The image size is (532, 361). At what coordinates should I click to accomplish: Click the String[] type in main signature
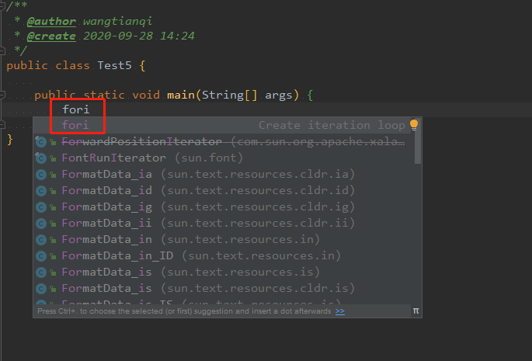(230, 95)
